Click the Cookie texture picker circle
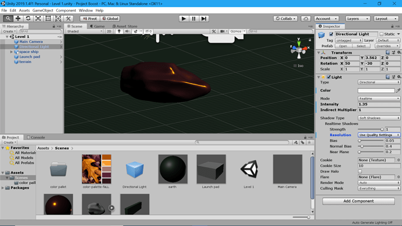Image resolution: width=402 pixels, height=226 pixels. click(399, 160)
